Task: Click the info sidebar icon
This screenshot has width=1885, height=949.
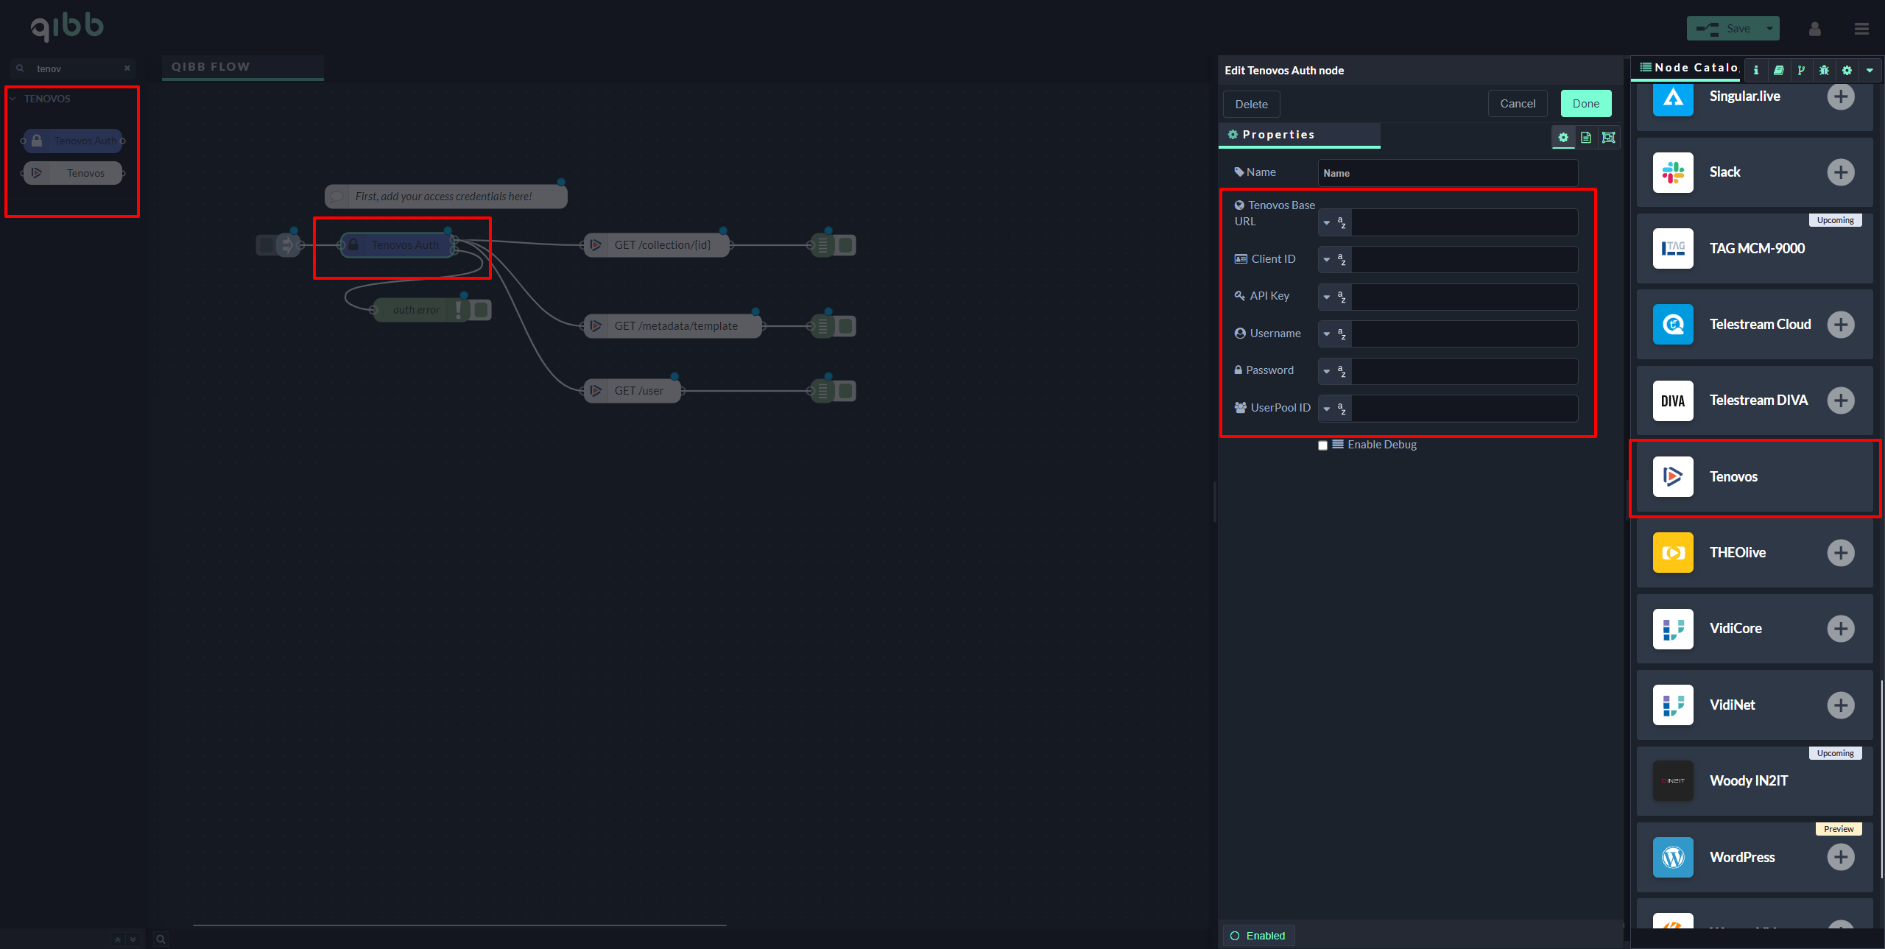Action: click(x=1756, y=71)
